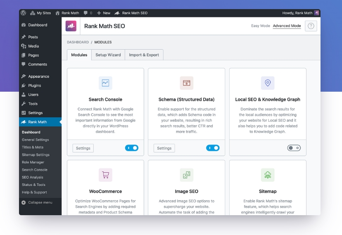Click the Schema module icon
Image resolution: width=342 pixels, height=235 pixels.
[186, 83]
